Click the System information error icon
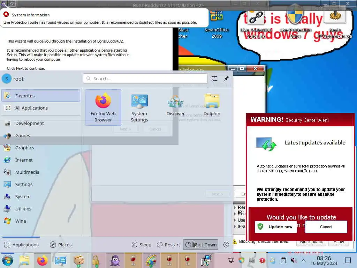This screenshot has width=357, height=268. (6, 14)
